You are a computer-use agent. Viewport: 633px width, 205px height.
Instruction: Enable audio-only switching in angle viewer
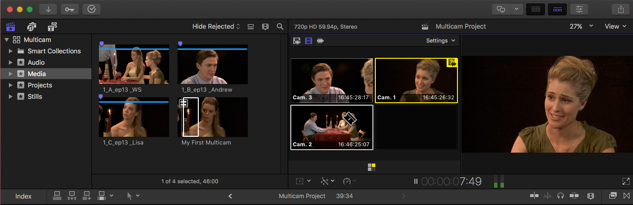coord(320,41)
